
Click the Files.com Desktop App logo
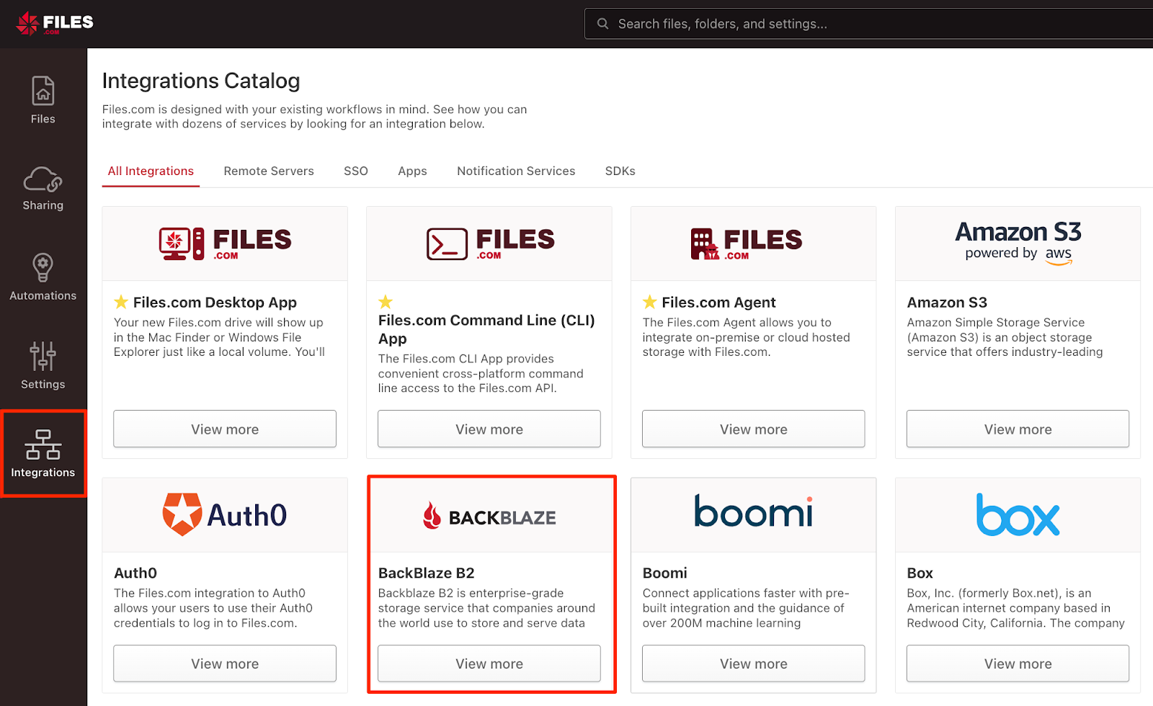pos(225,243)
